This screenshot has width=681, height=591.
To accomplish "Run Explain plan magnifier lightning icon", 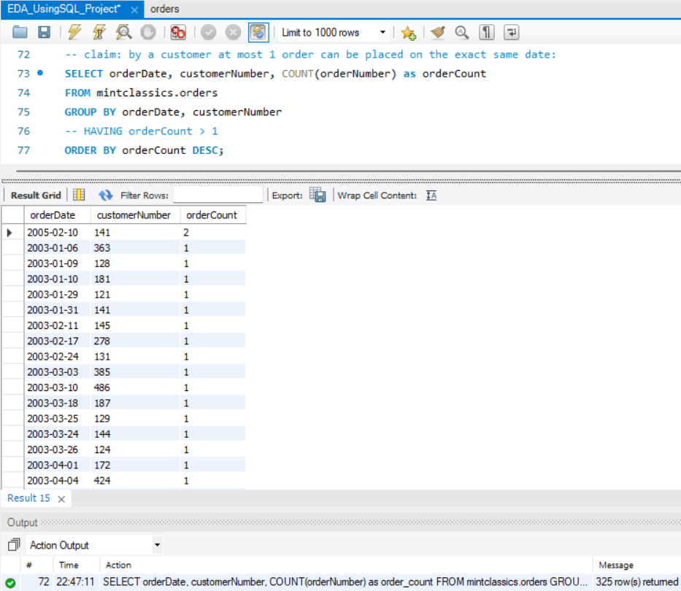I will [x=124, y=33].
